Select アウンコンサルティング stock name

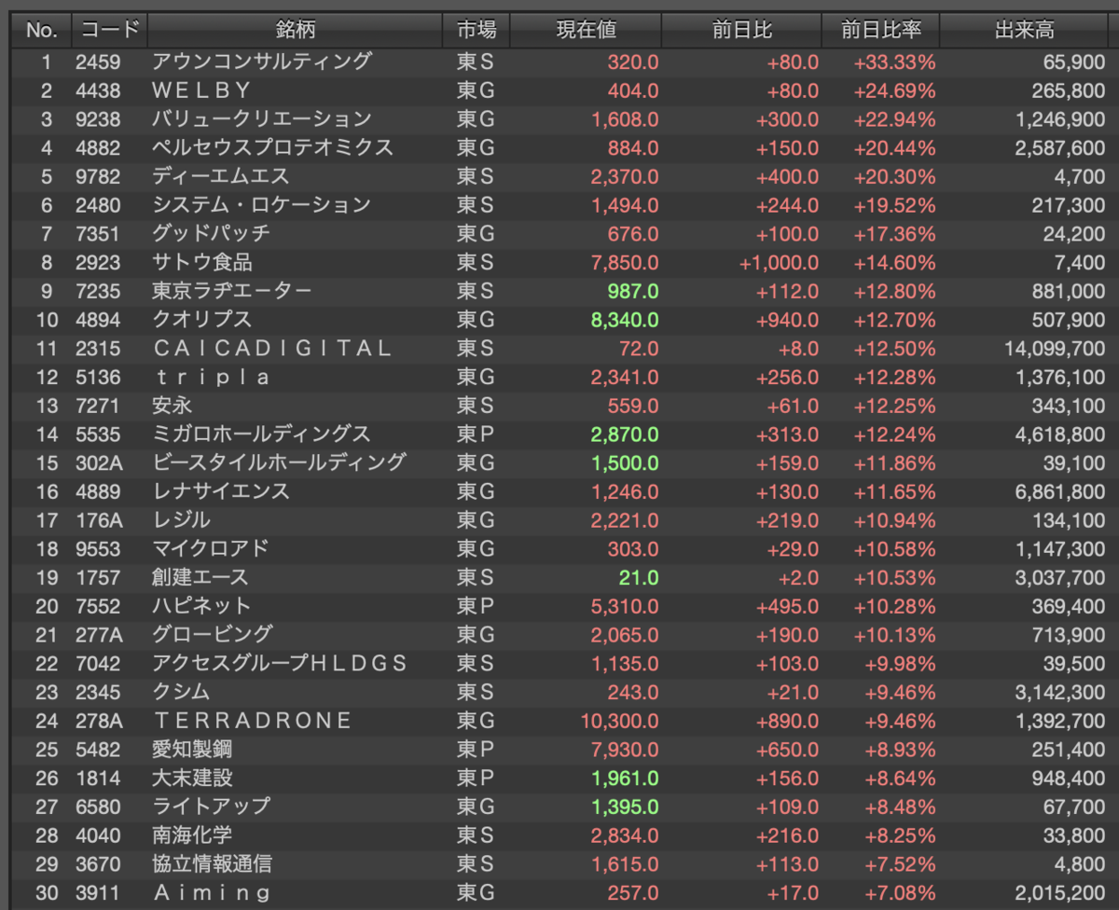262,62
